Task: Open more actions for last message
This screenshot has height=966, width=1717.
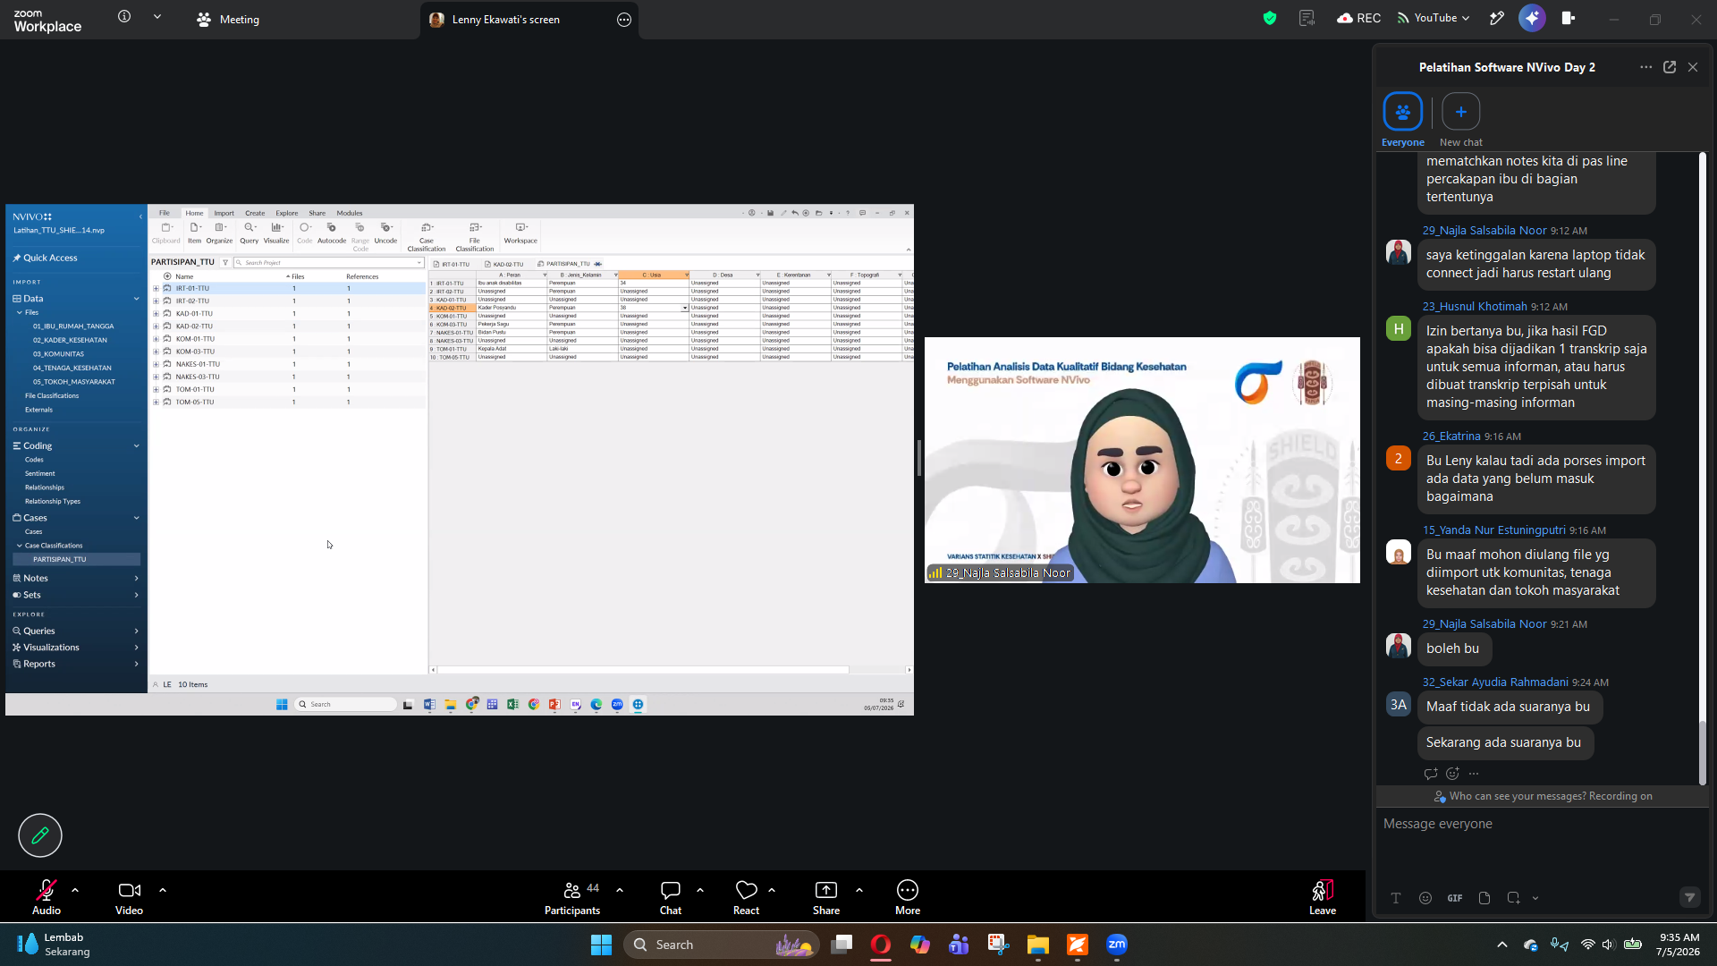Action: [1474, 774]
